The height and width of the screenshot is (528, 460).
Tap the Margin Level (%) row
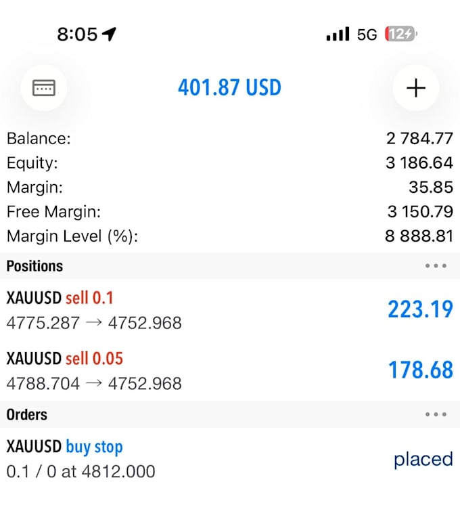point(230,236)
